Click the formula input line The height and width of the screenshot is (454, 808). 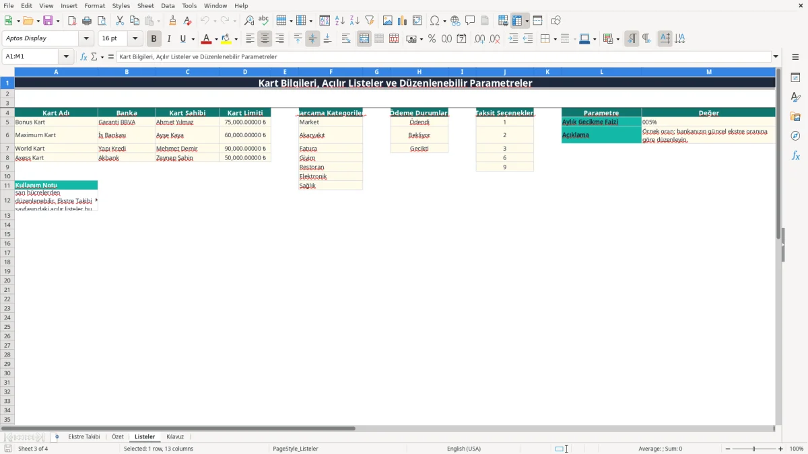(444, 56)
